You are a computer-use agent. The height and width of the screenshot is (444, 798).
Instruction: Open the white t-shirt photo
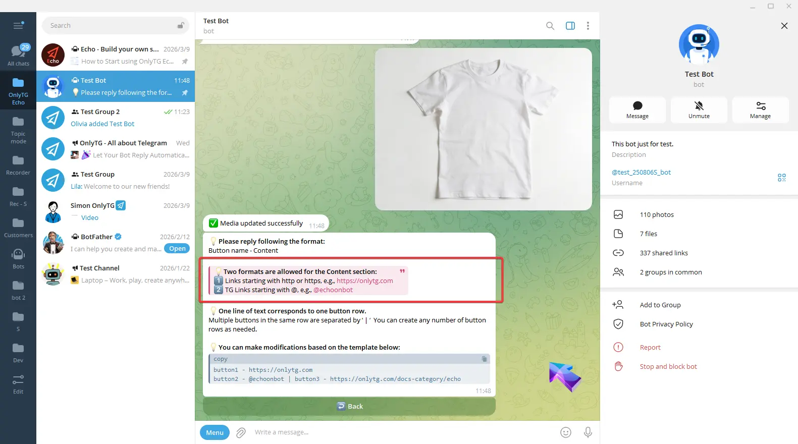(x=483, y=129)
